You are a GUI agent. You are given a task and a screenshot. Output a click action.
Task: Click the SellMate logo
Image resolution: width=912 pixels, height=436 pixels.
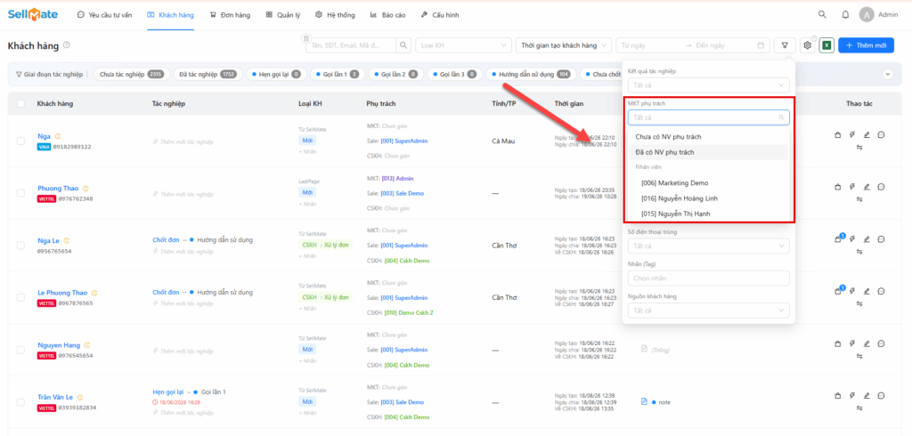[x=33, y=14]
